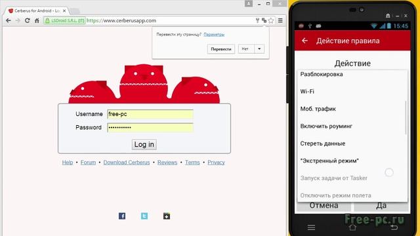Select Wi-Fi in the action list
The image size is (420, 236).
pyautogui.click(x=352, y=92)
